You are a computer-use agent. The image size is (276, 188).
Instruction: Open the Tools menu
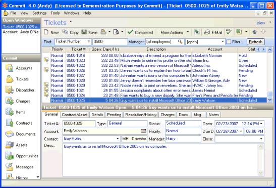(55, 13)
